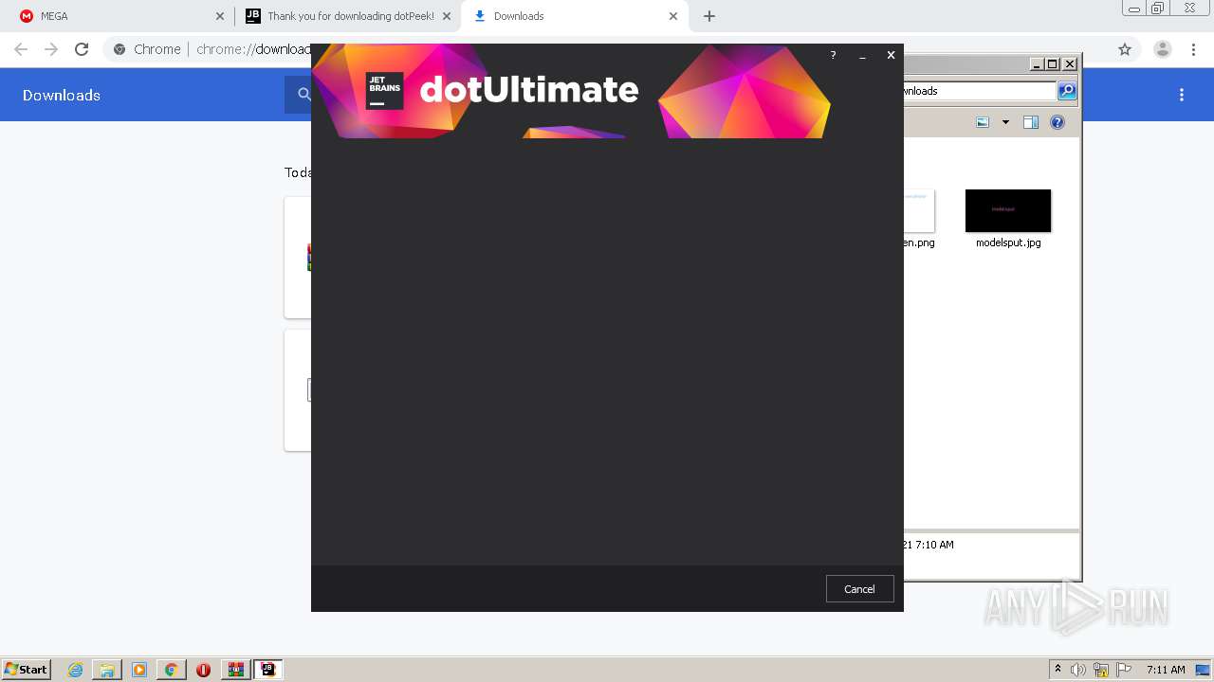Open the Chrome profile avatar
Screen dimensions: 1214x682
pos(1163,49)
